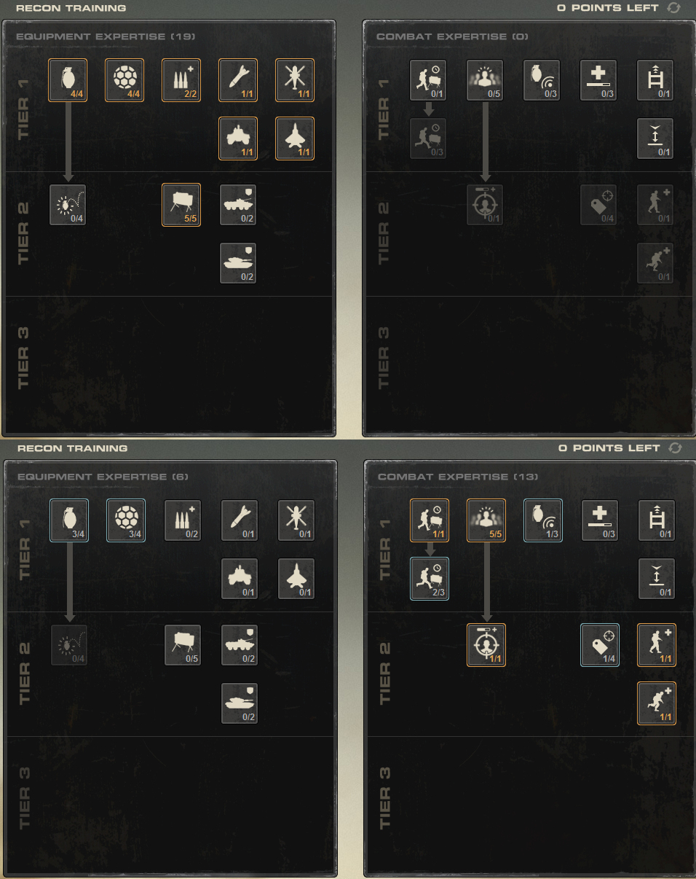This screenshot has height=879, width=696.
Task: Click the Combat Expertise (13) heading
Action: [x=458, y=477]
